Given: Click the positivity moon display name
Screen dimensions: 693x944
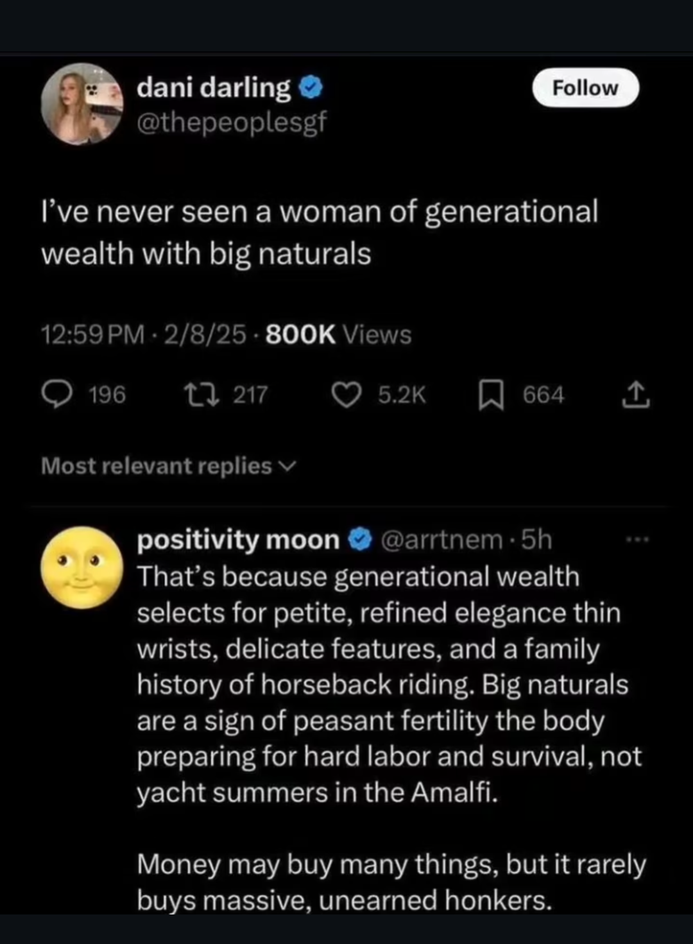Looking at the screenshot, I should coord(238,540).
